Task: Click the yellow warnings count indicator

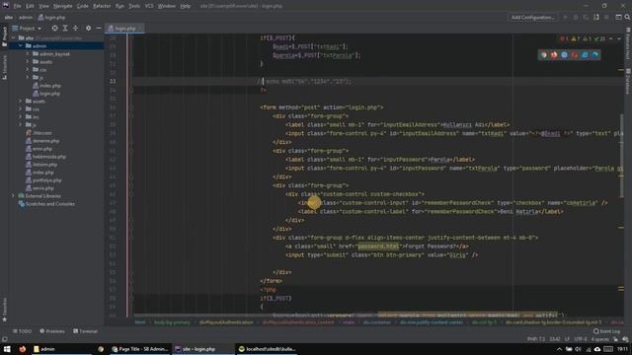Action: pyautogui.click(x=576, y=39)
